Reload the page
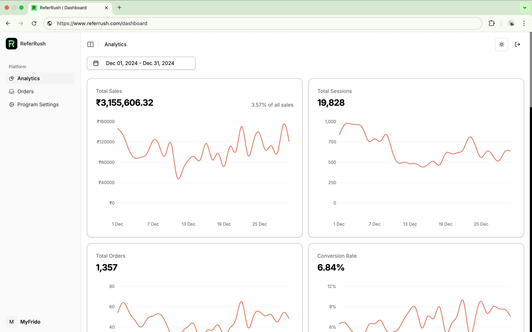Screen dimensions: 532x332 point(34,23)
